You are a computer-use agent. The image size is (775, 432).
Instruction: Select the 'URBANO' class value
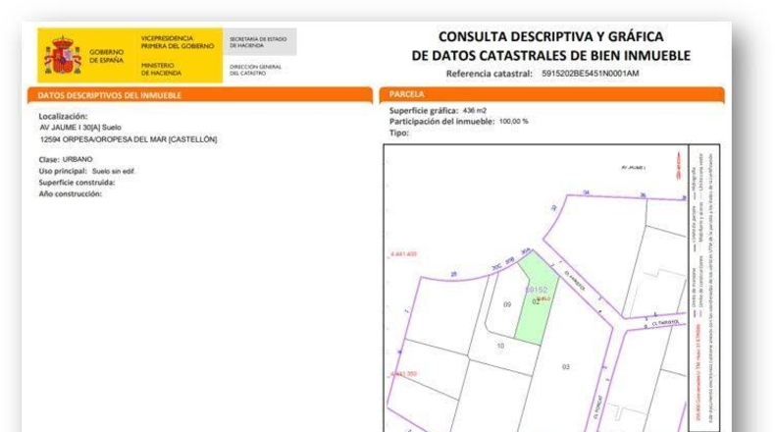pos(77,159)
